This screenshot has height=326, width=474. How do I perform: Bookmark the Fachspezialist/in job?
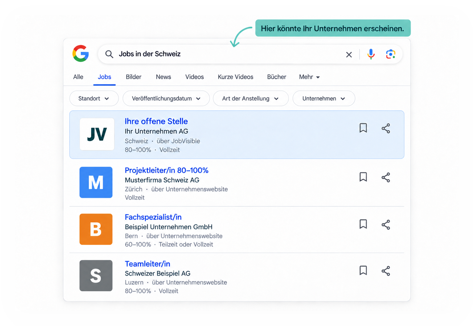pos(363,224)
